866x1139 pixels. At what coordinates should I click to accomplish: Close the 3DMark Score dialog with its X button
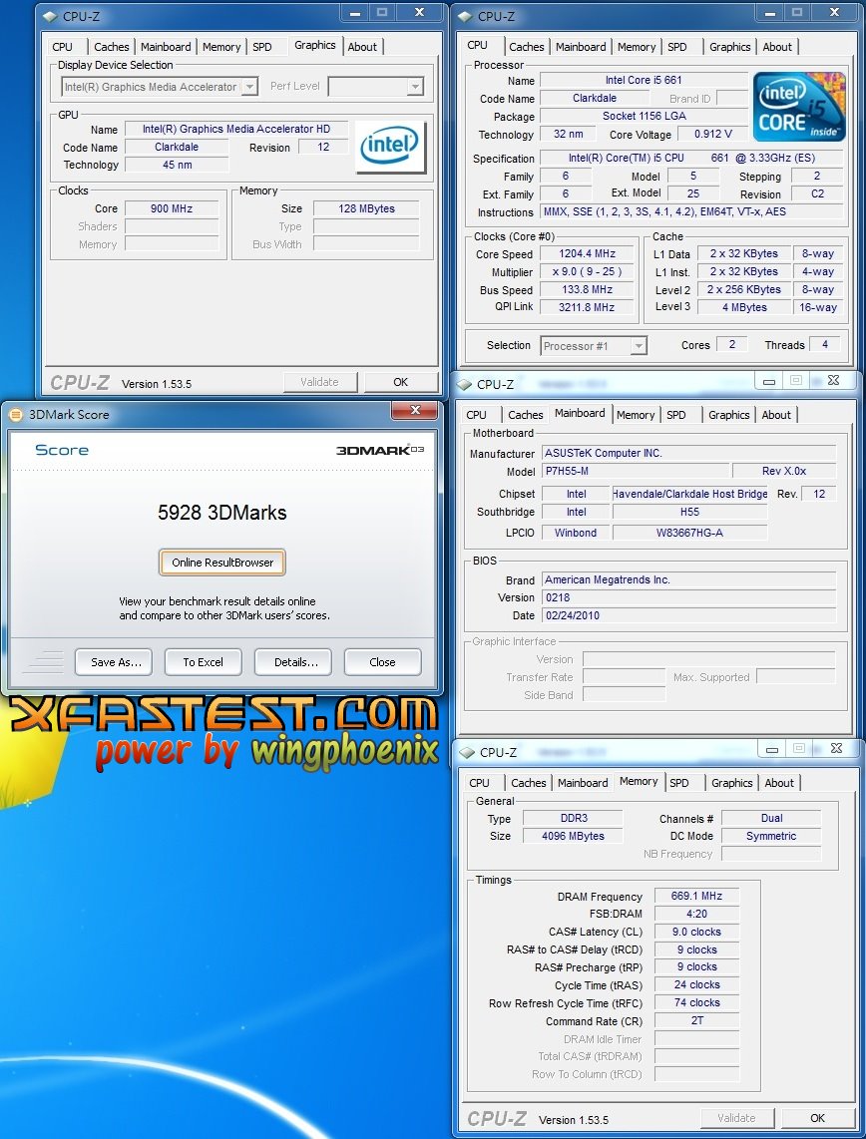pyautogui.click(x=415, y=410)
